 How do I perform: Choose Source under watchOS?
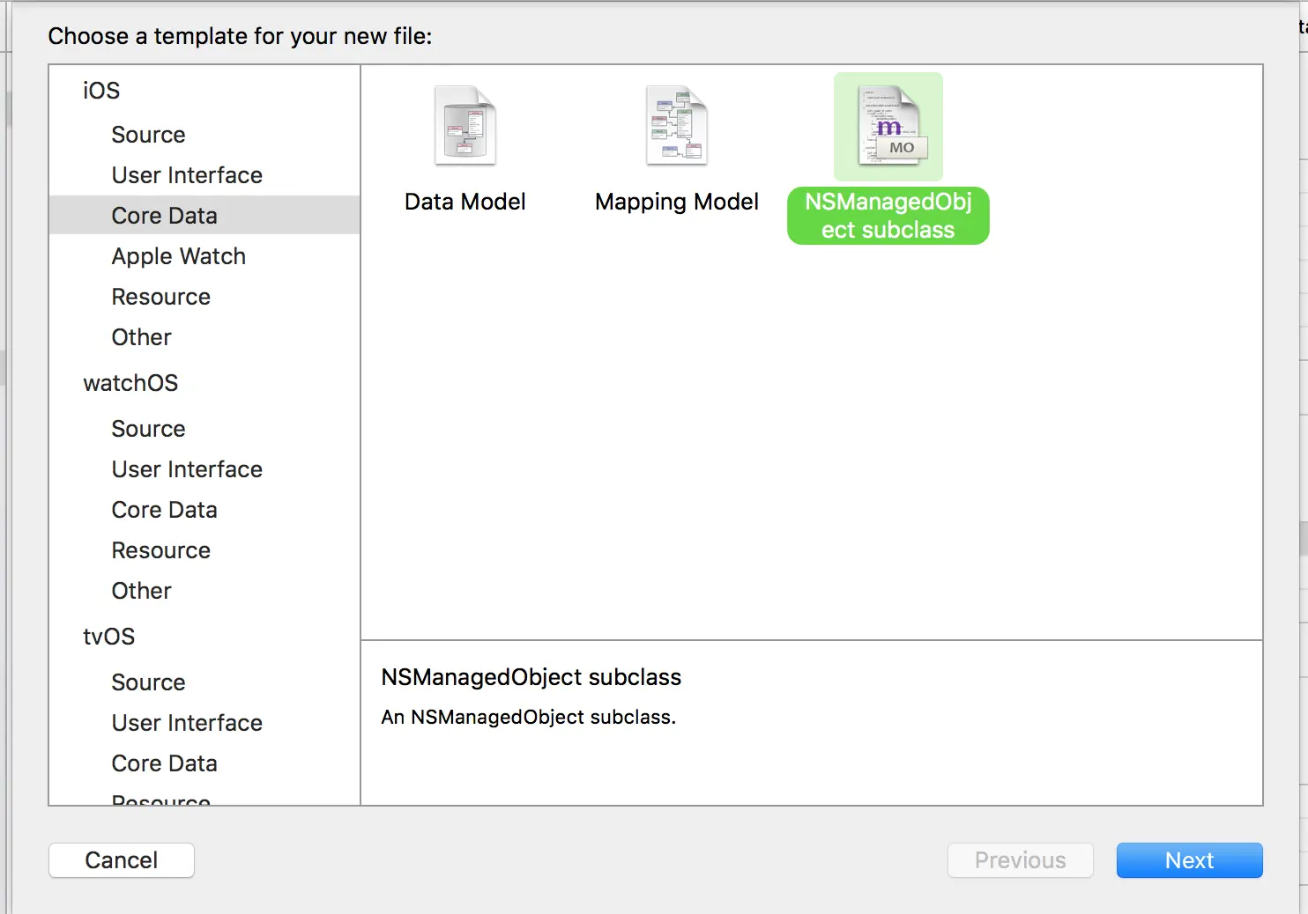[148, 429]
